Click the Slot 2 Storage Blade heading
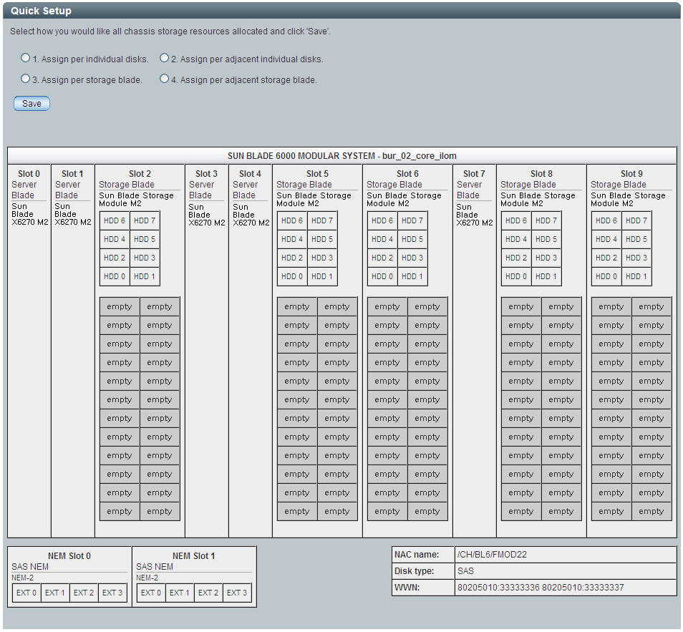Viewport: 683px width, 632px height. point(140,174)
